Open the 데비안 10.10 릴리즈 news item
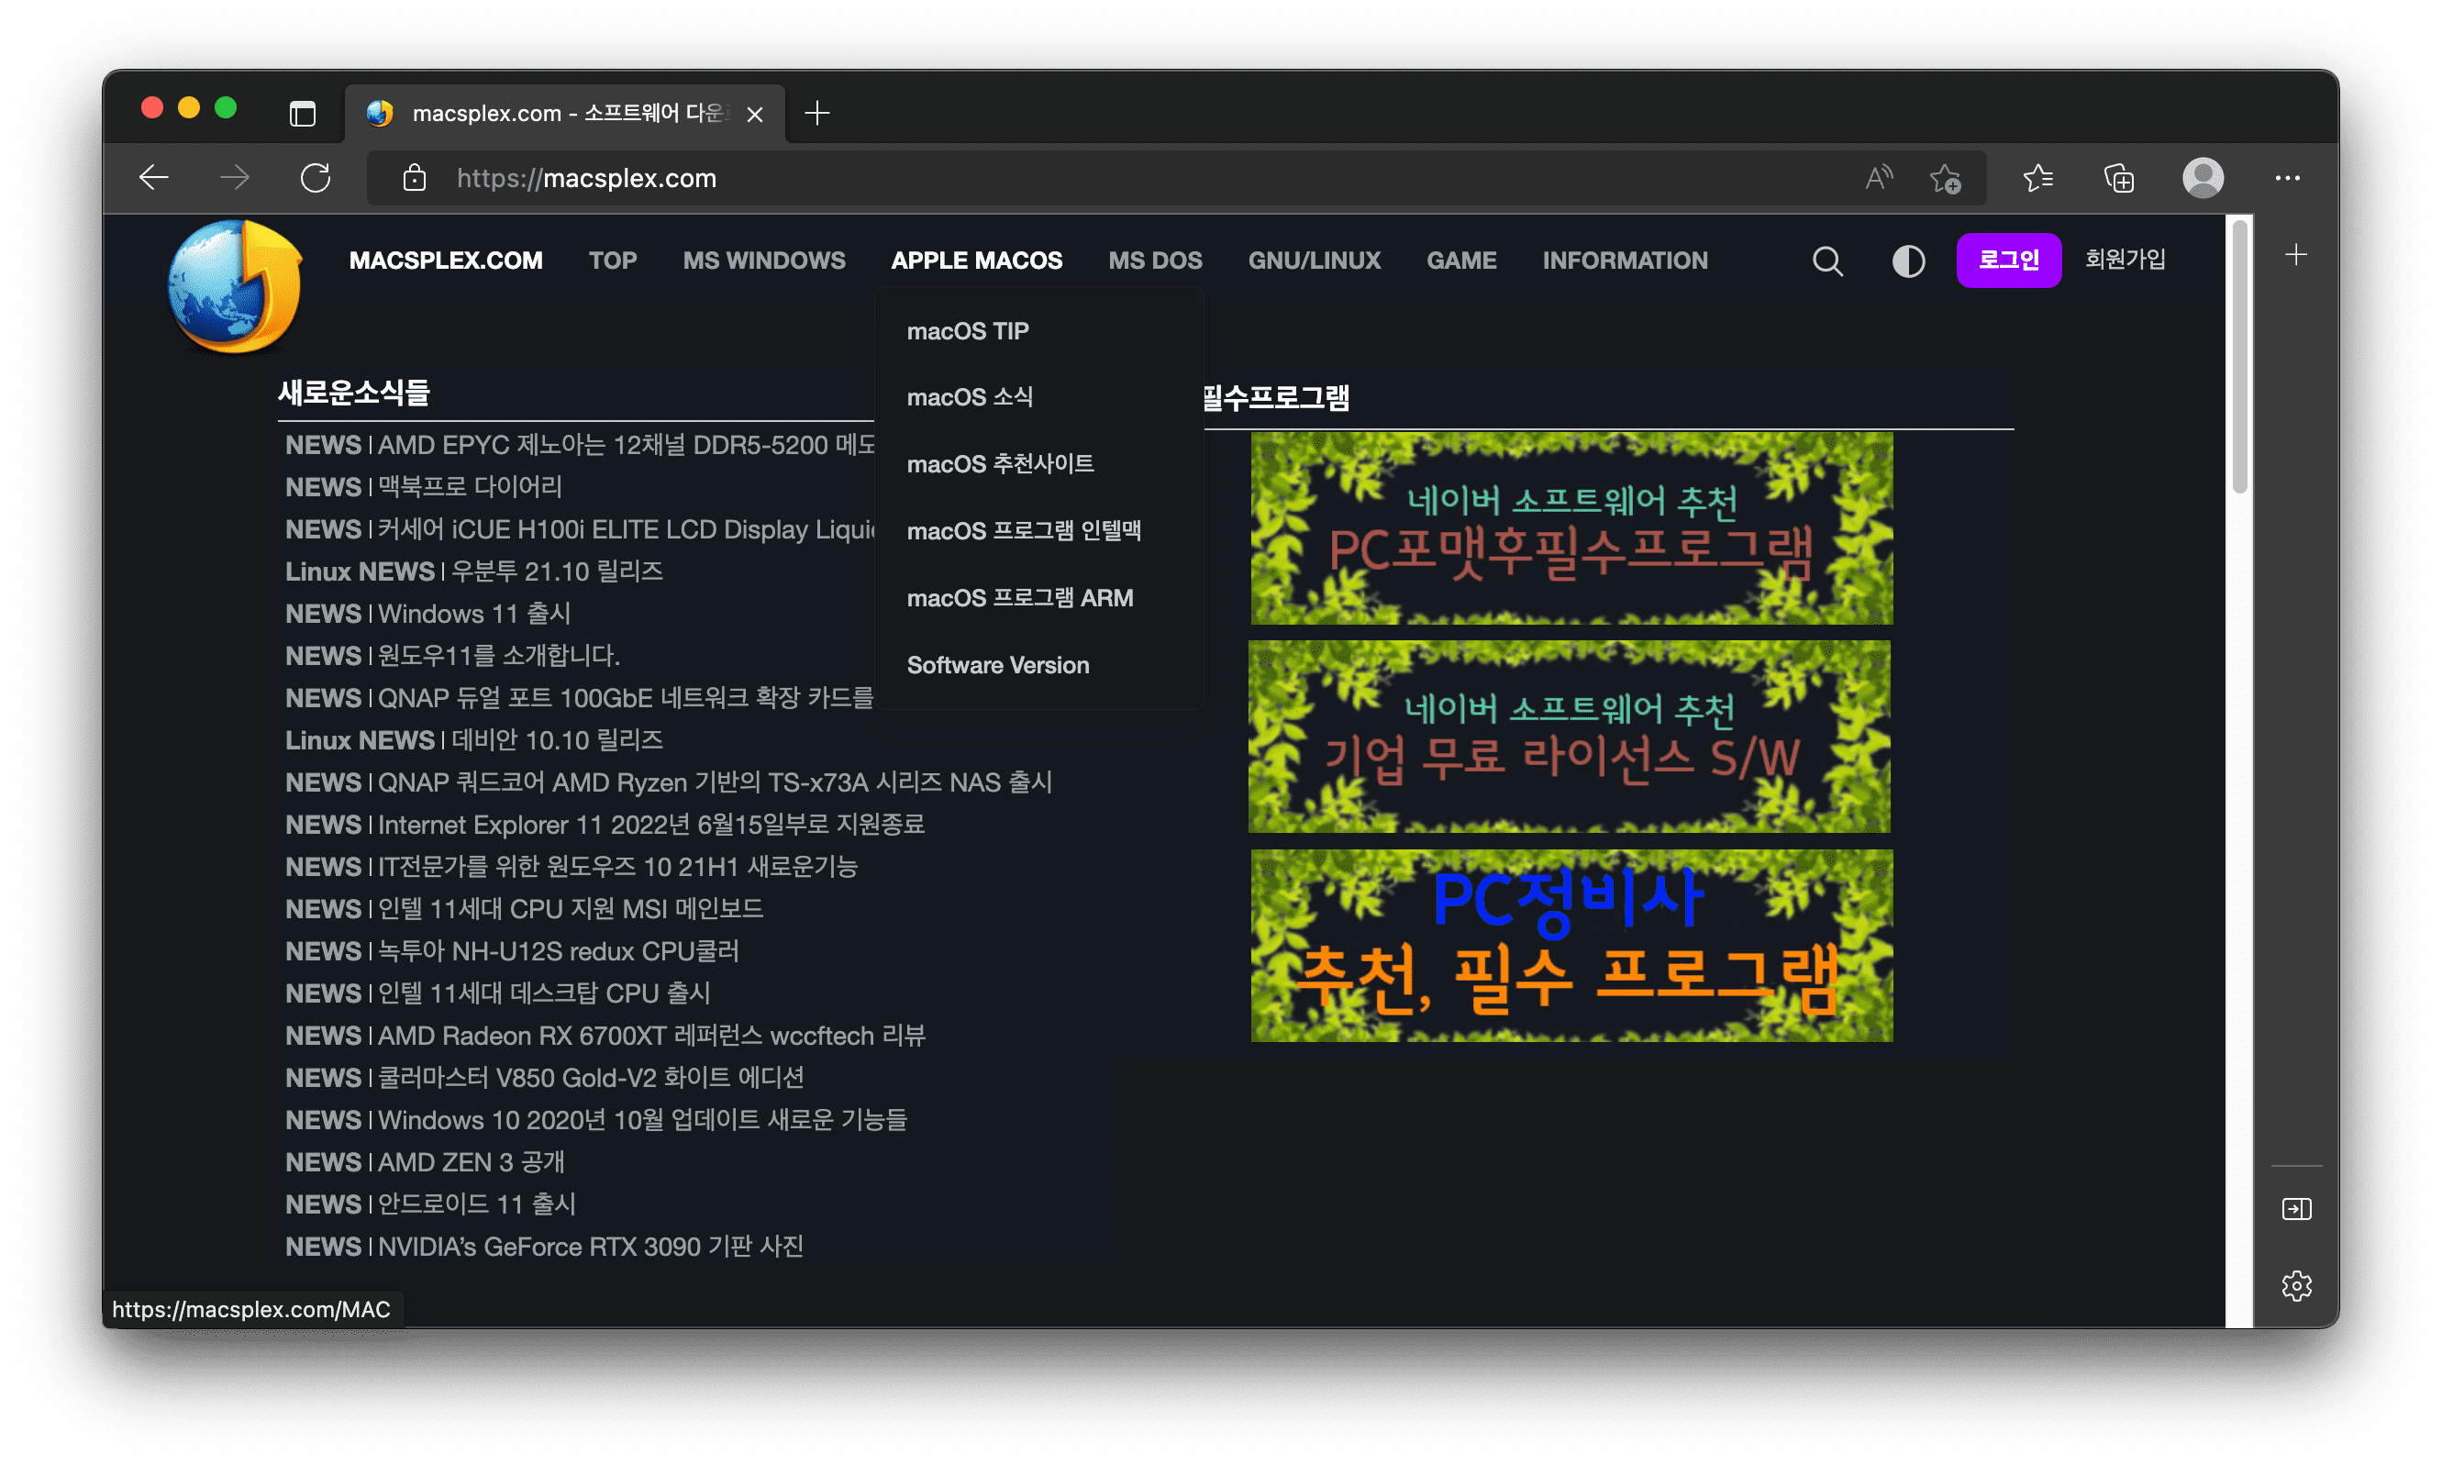 point(557,740)
